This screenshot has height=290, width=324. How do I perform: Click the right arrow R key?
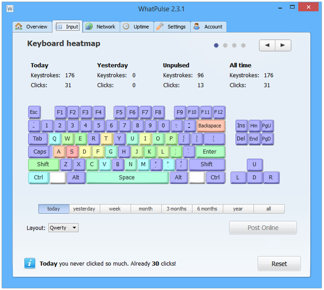click(x=271, y=178)
